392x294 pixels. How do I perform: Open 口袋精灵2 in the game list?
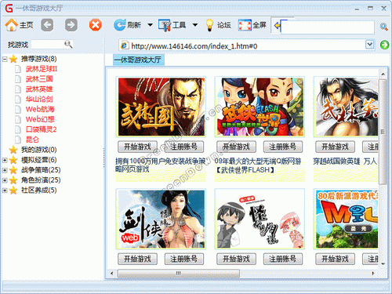[41, 129]
